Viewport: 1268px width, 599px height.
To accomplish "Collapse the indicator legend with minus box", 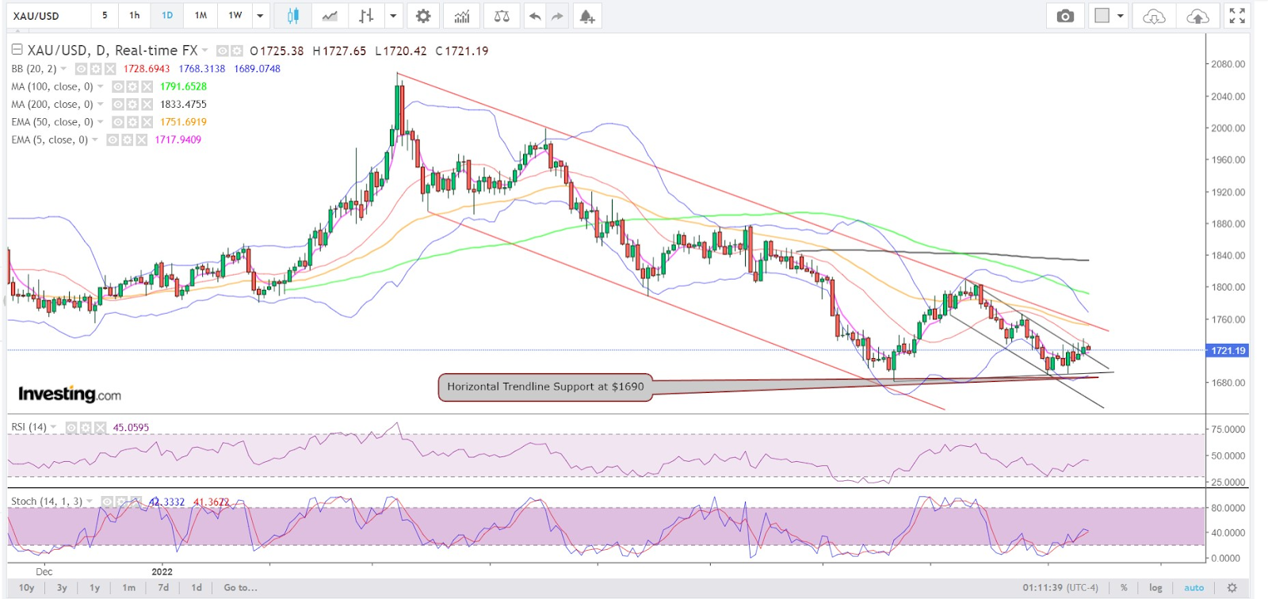I will (x=17, y=50).
